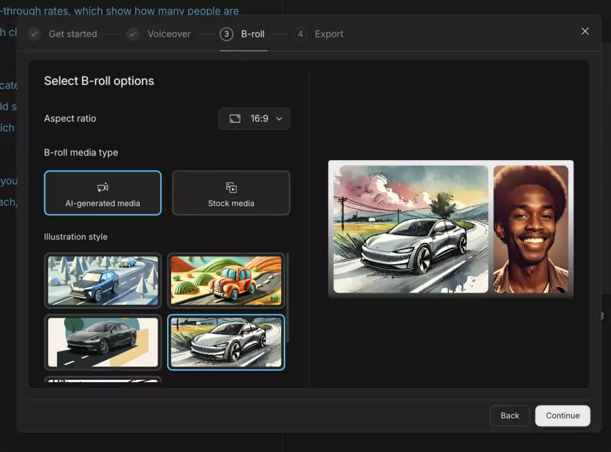Image resolution: width=611 pixels, height=452 pixels.
Task: Click the aspect ratio frame icon
Action: [234, 118]
